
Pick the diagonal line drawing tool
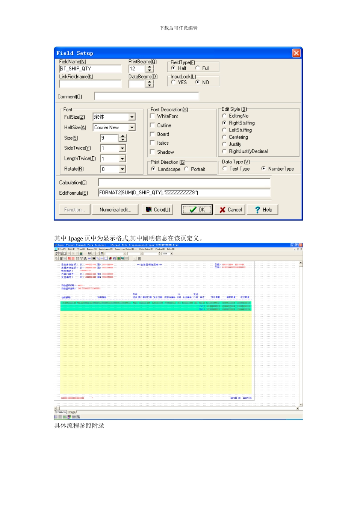point(98,259)
